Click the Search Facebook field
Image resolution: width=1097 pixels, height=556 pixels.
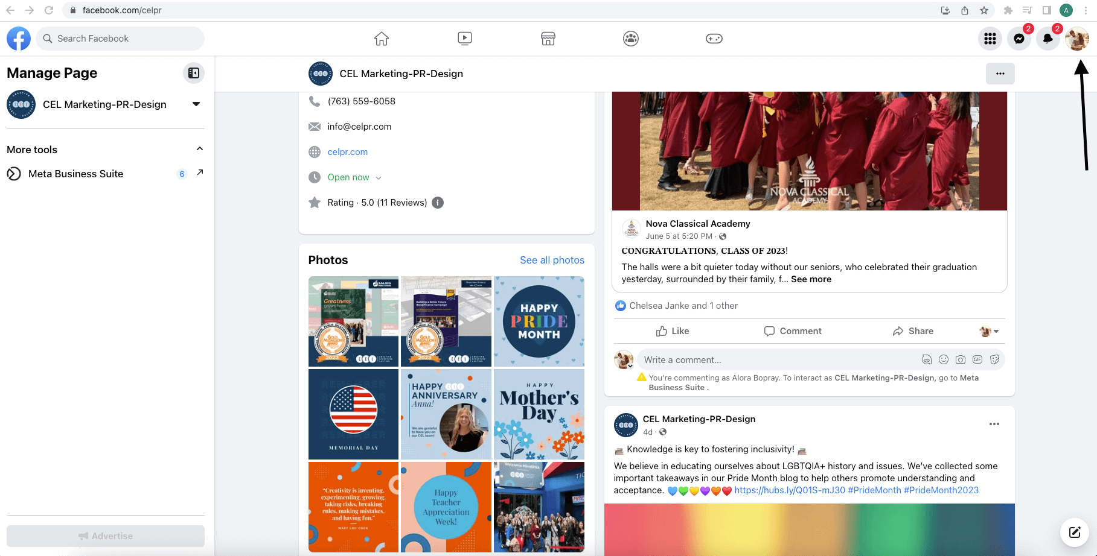click(120, 39)
